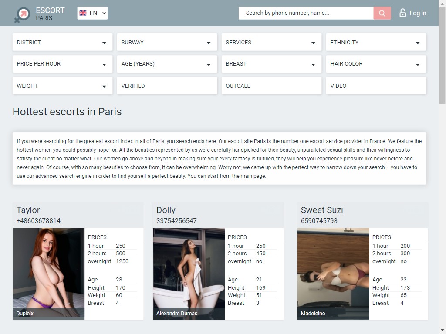446x334 pixels.
Task: Toggle the Video filter
Action: pyautogui.click(x=376, y=86)
